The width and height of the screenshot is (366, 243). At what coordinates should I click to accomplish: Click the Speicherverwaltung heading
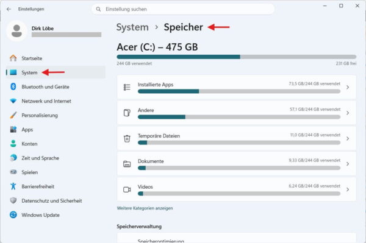coord(139,227)
